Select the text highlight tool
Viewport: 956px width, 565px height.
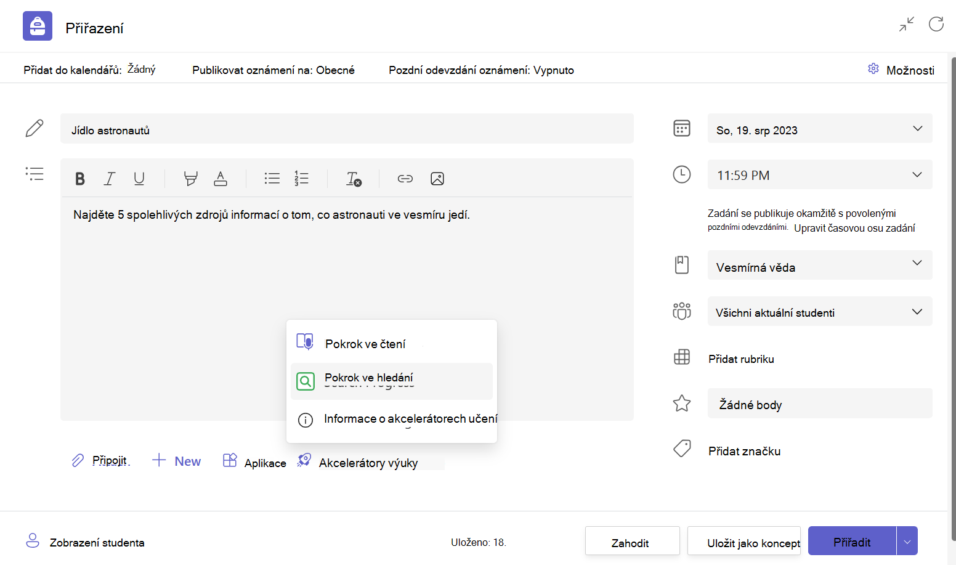point(190,179)
